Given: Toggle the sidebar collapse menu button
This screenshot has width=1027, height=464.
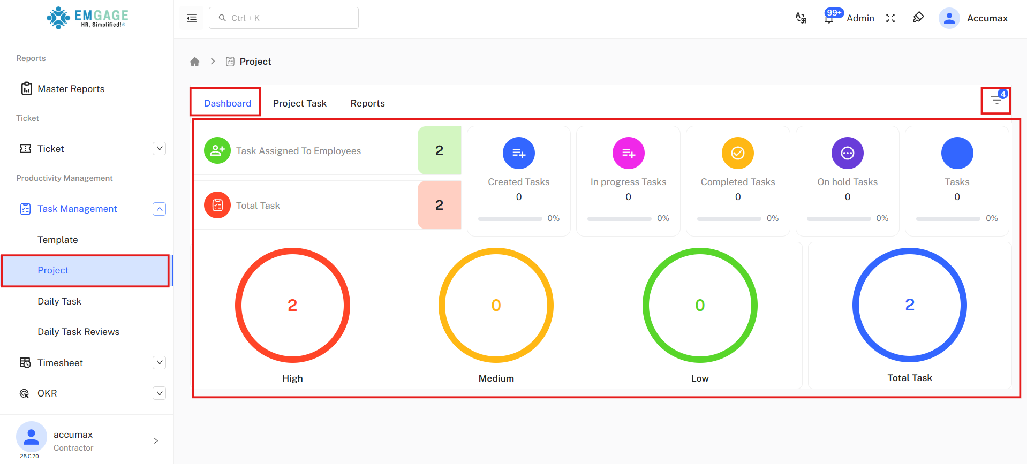Looking at the screenshot, I should [192, 18].
